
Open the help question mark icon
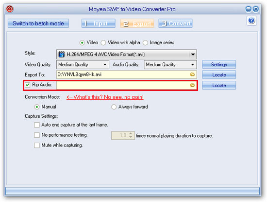251,21
